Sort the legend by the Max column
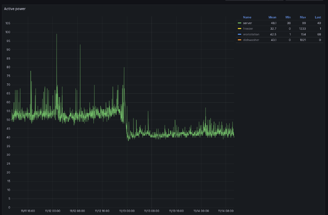 [x=302, y=17]
